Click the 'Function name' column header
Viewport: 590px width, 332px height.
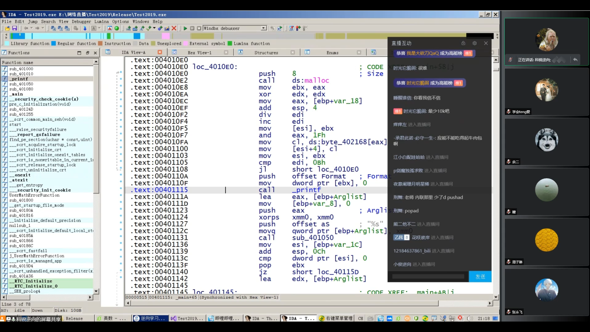click(x=47, y=62)
